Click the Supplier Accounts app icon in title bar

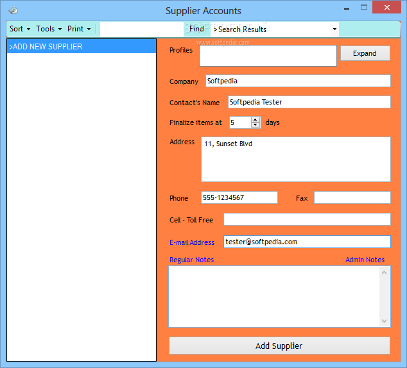13,10
